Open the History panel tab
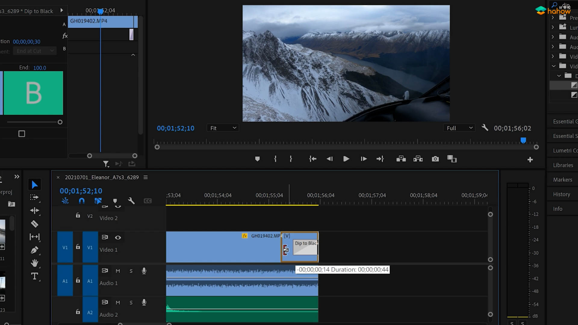The height and width of the screenshot is (325, 578). click(x=561, y=194)
